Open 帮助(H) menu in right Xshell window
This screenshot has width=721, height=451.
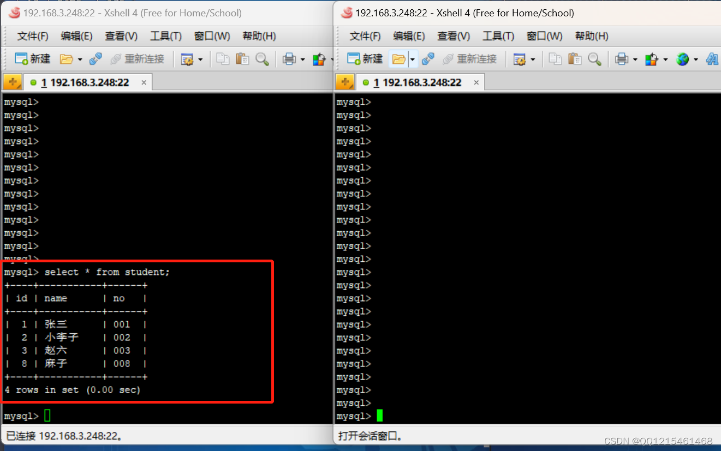coord(592,36)
